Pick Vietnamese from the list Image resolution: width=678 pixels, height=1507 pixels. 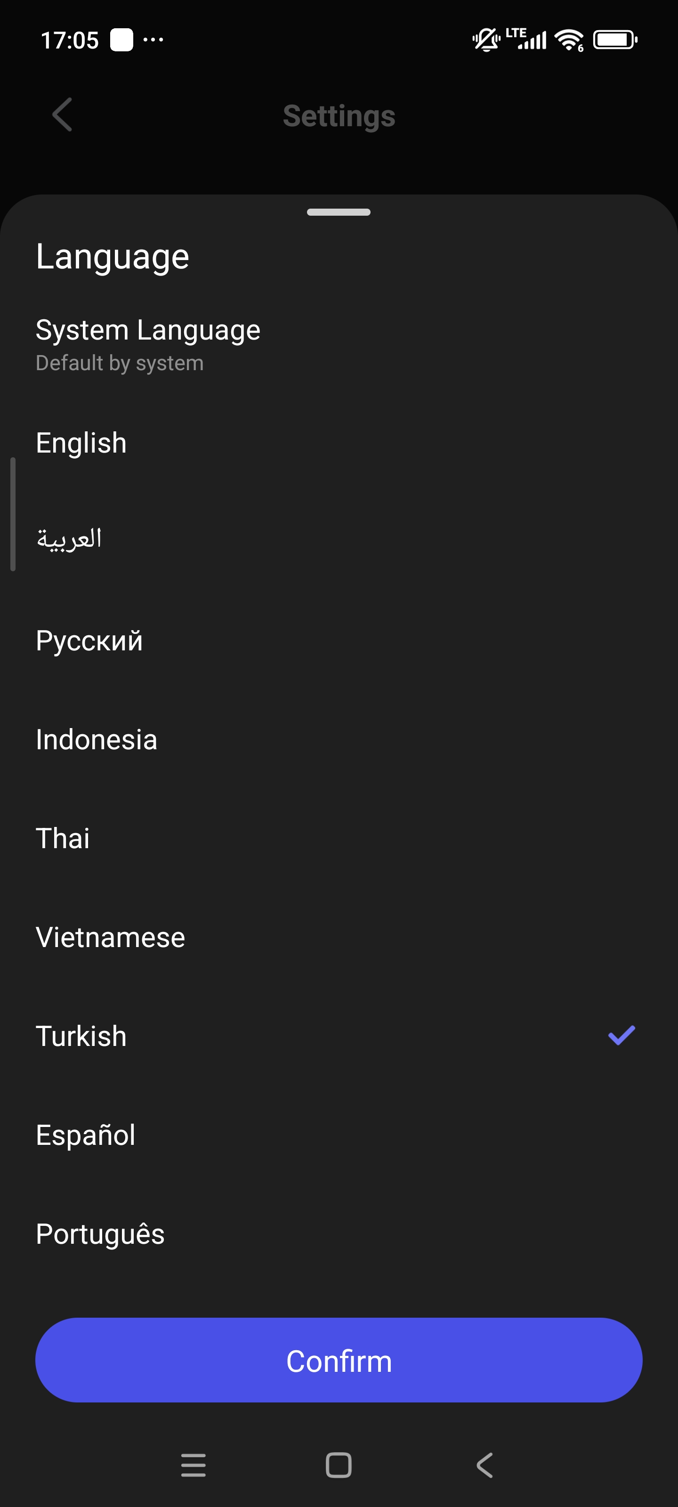pyautogui.click(x=110, y=937)
